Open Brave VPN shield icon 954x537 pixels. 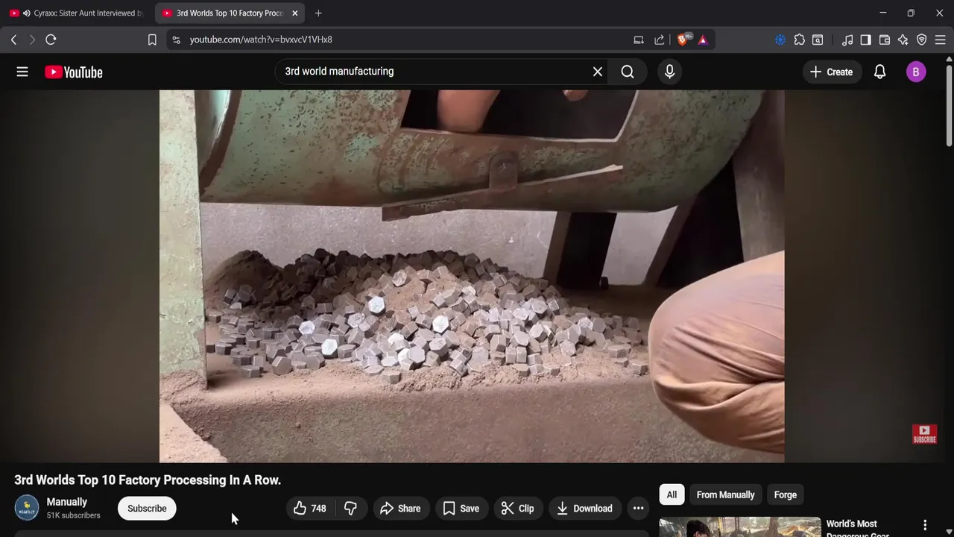click(x=922, y=40)
